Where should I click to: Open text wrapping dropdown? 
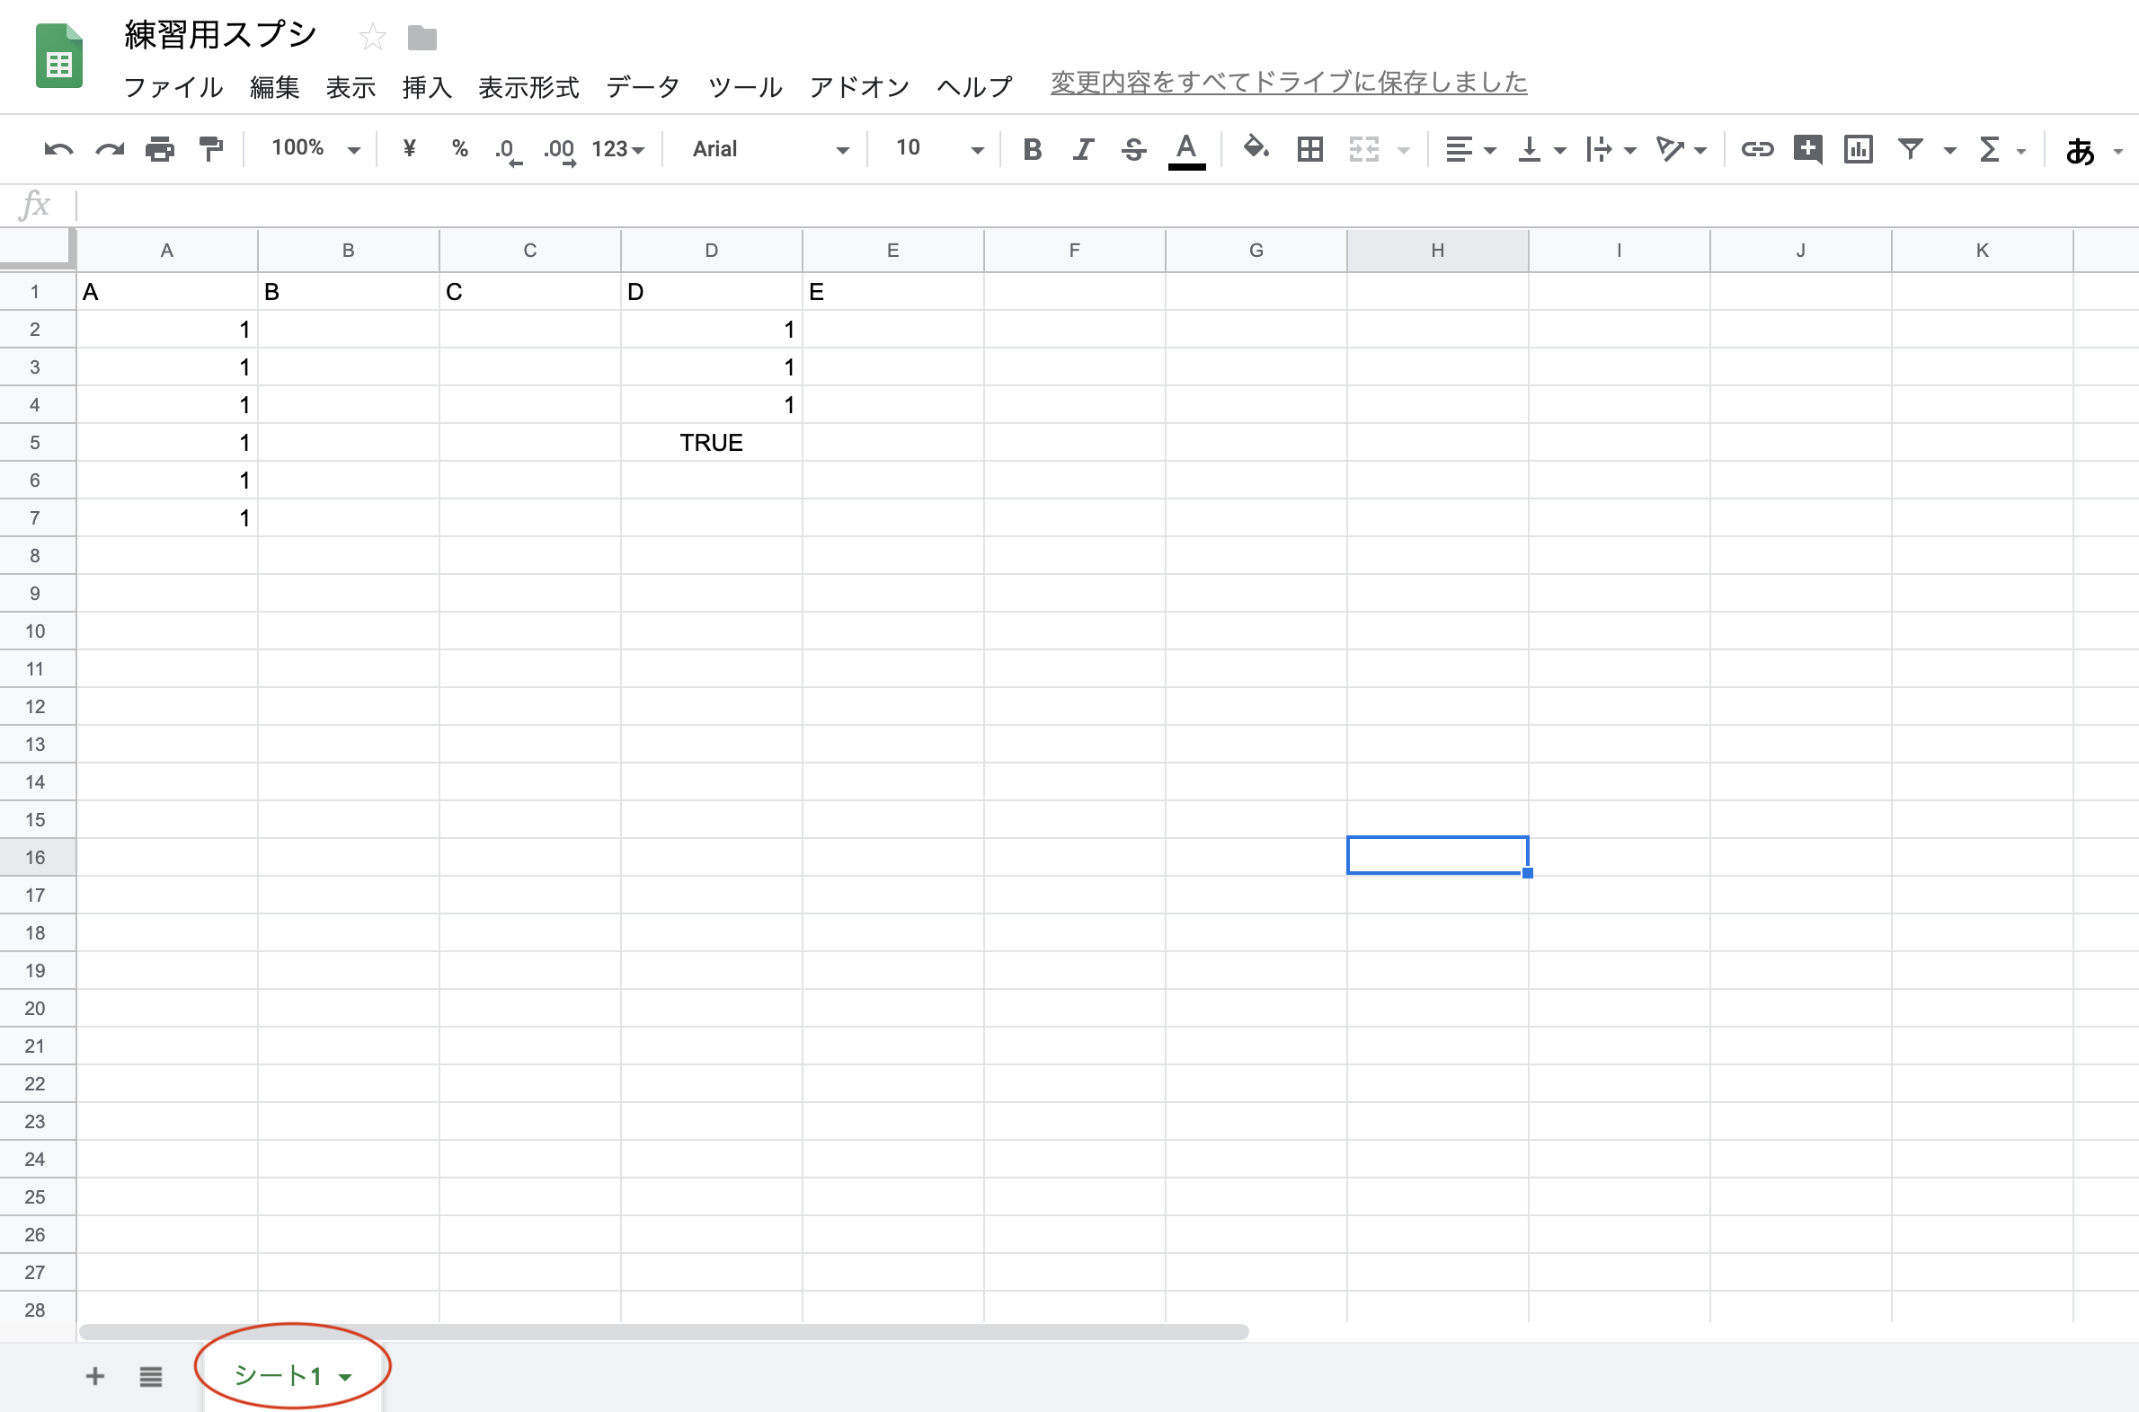[1611, 149]
